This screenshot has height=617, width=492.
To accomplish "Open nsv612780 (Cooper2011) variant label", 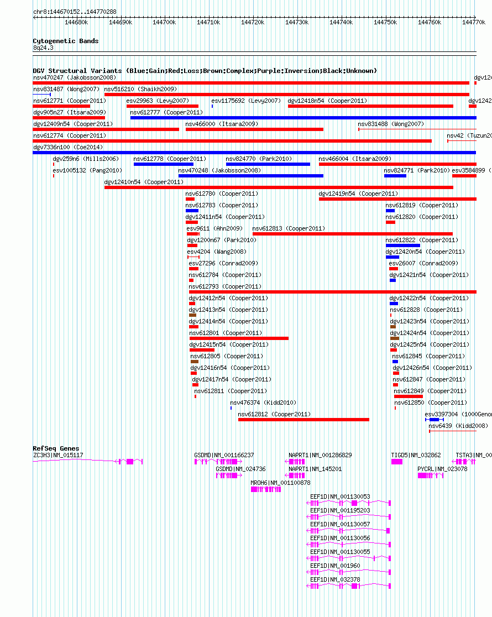I will [222, 194].
